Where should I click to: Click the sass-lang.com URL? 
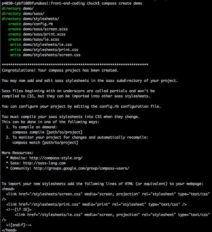point(44,163)
